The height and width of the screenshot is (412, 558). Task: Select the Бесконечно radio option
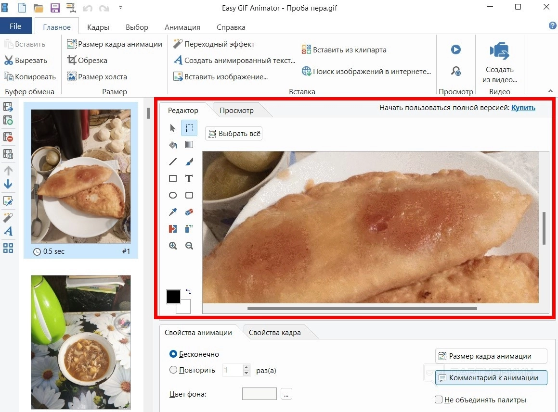pyautogui.click(x=173, y=354)
